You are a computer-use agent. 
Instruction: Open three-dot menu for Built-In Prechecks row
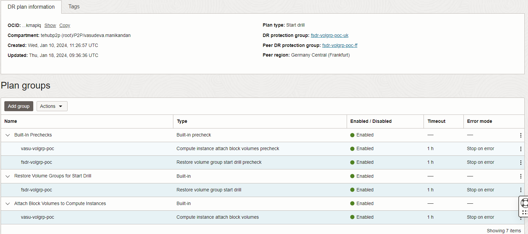521,135
